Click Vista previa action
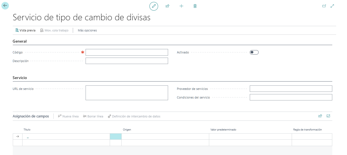 point(26,30)
